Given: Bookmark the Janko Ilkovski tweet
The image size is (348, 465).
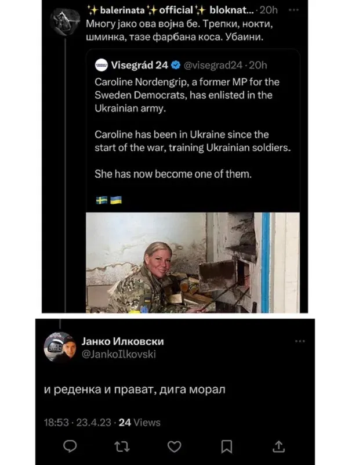Looking at the screenshot, I should click(x=227, y=446).
